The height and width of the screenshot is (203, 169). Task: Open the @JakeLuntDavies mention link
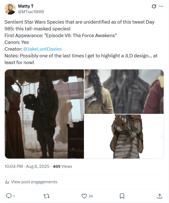43,49
